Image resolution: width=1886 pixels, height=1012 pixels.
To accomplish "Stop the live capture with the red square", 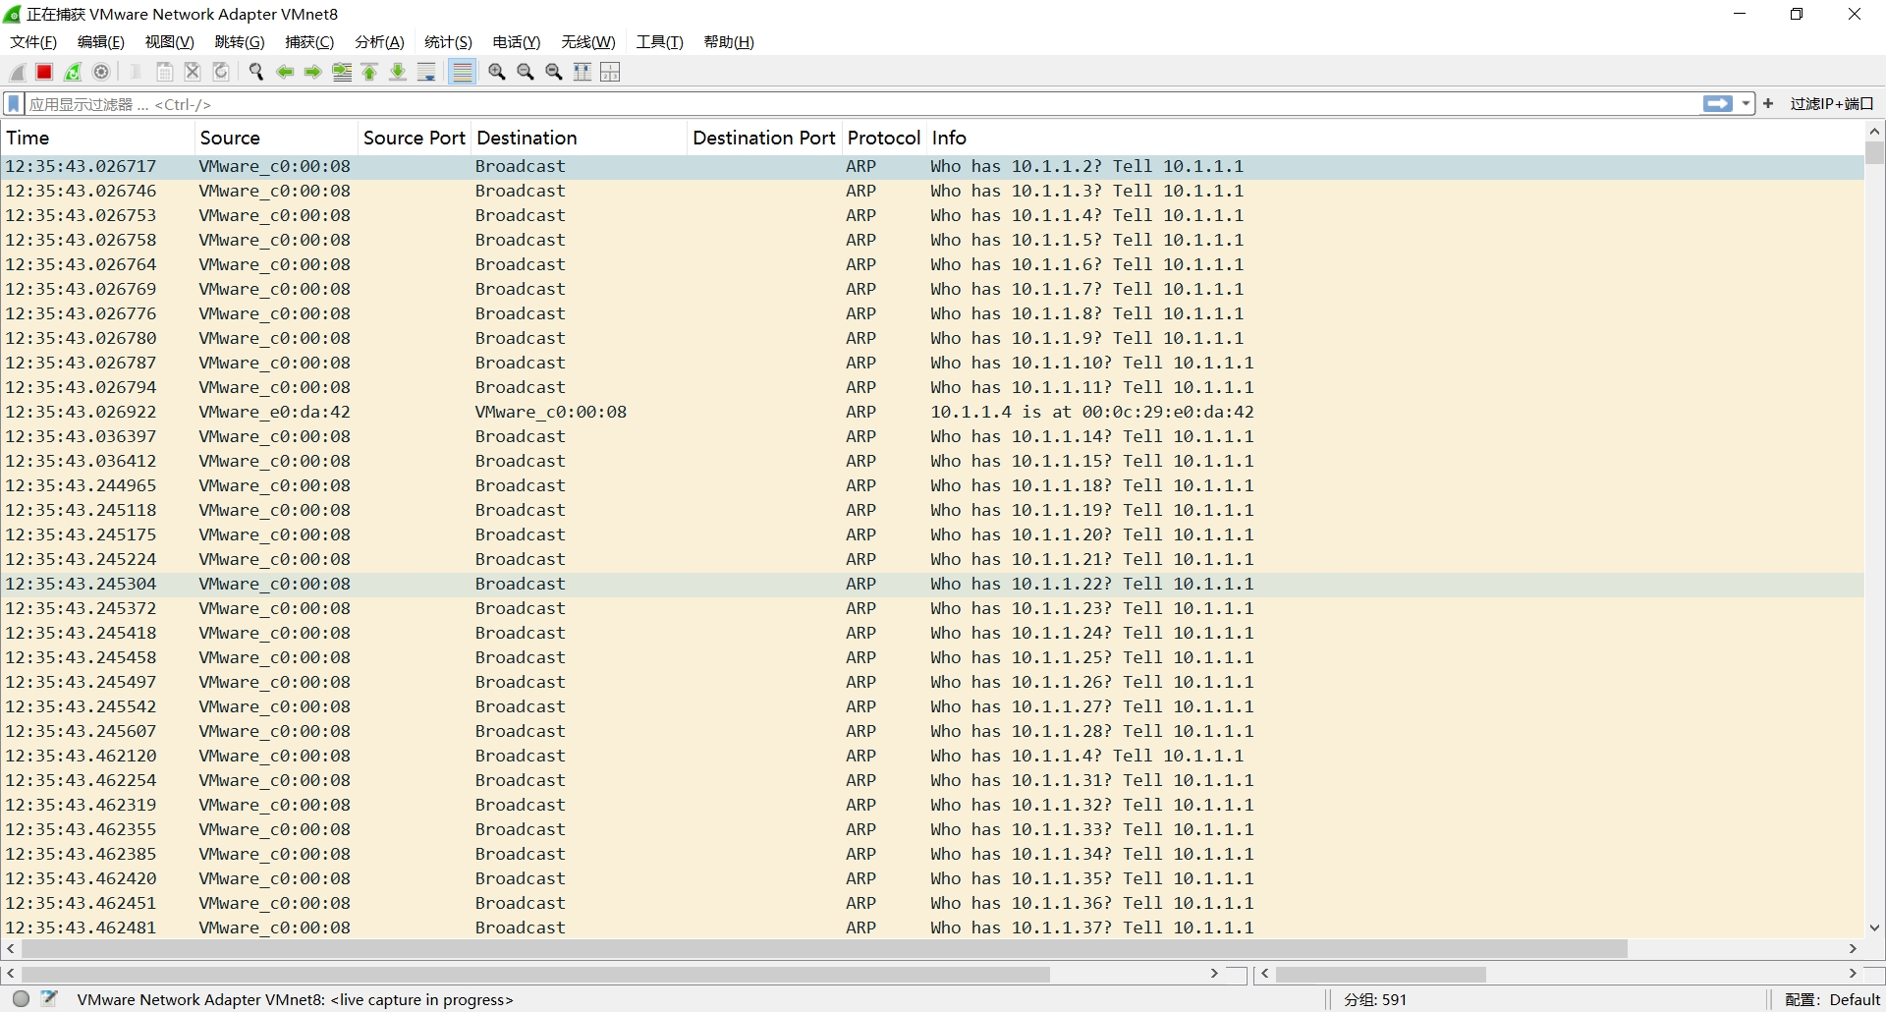I will pyautogui.click(x=44, y=72).
